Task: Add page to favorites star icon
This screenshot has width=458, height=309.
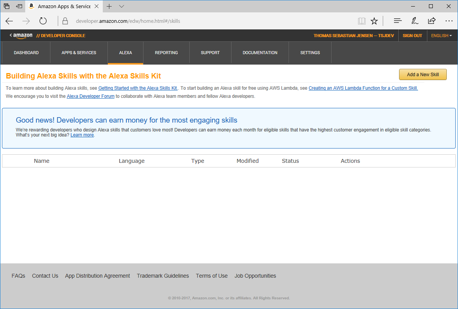Action: pyautogui.click(x=374, y=21)
